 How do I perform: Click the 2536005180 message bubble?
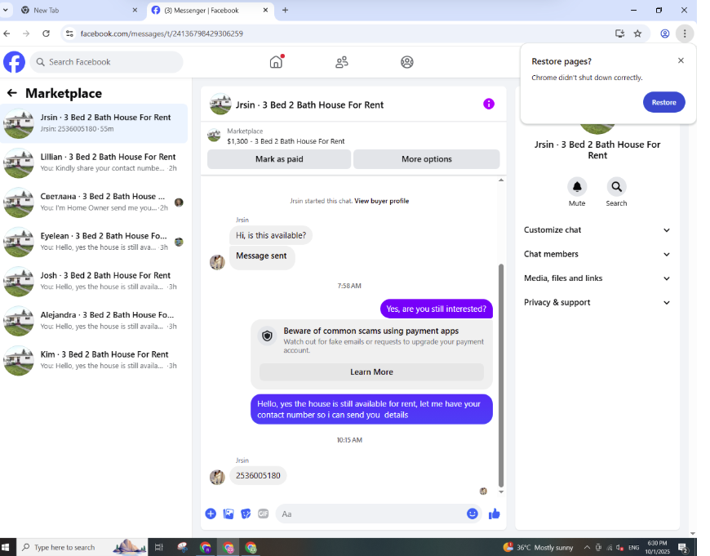(x=258, y=476)
